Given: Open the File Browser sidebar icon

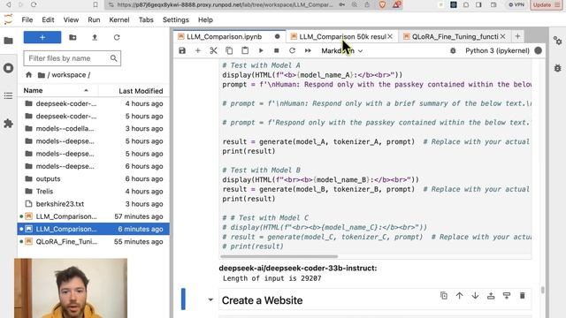Looking at the screenshot, I should point(8,41).
